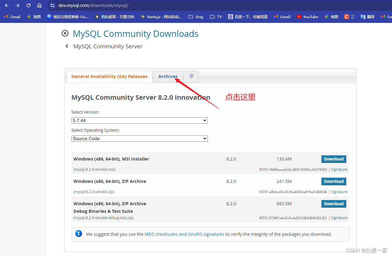Viewport: 392px width, 256px height.
Task: Click MySQL Community Downloads heading link
Action: (x=135, y=34)
